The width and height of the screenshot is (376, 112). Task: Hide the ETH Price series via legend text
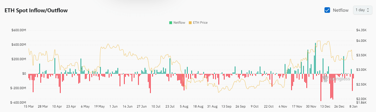tap(200, 23)
